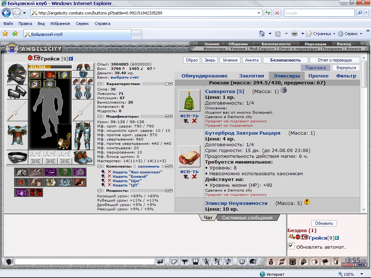The image size is (371, 278).
Task: Click the EXIT icon in bottom bar
Action: tap(336, 261)
